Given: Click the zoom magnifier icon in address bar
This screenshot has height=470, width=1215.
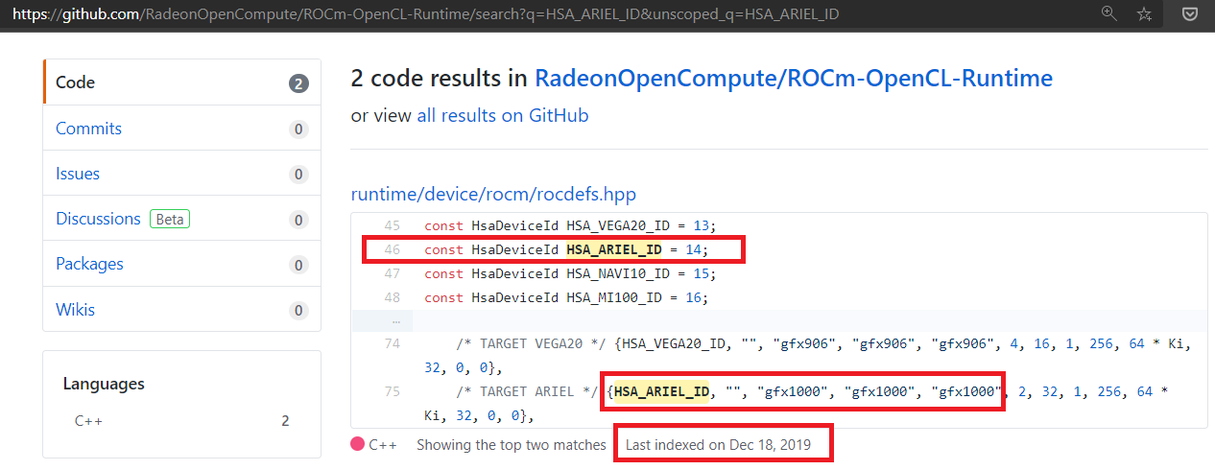Looking at the screenshot, I should [x=1109, y=13].
